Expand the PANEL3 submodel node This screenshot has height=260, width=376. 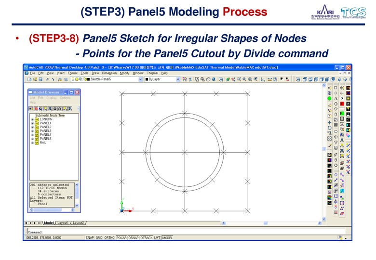point(32,131)
